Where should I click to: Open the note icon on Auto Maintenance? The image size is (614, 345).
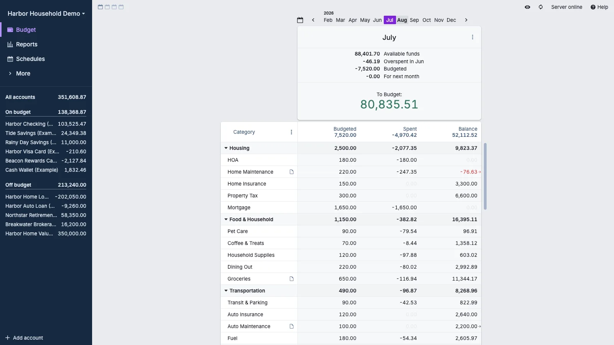[x=292, y=327]
